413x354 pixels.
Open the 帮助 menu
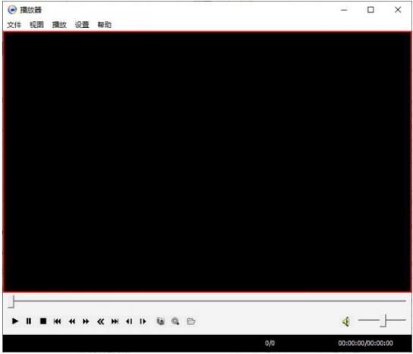click(105, 25)
